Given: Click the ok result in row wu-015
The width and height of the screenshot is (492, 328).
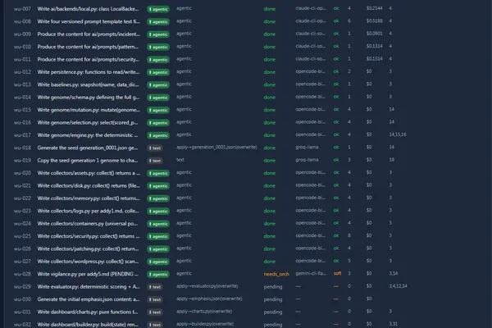Looking at the screenshot, I should click(x=336, y=109).
